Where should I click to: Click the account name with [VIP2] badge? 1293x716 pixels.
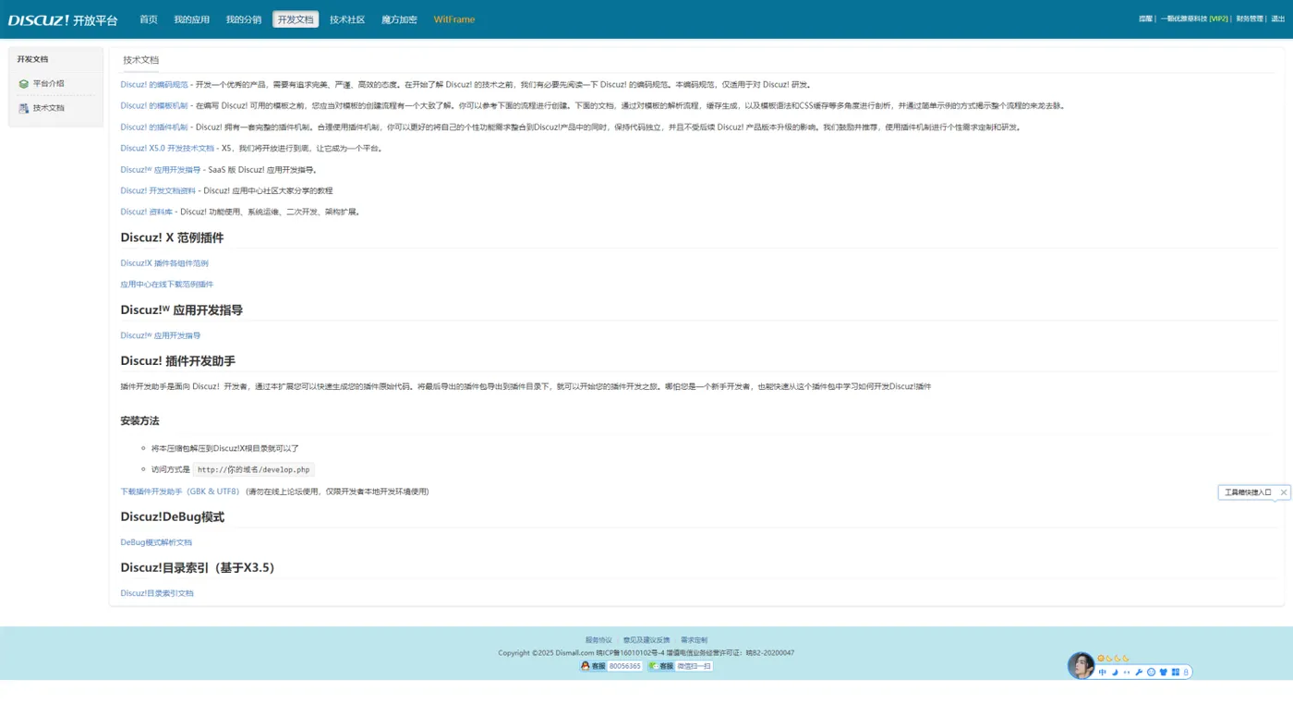coord(1194,18)
